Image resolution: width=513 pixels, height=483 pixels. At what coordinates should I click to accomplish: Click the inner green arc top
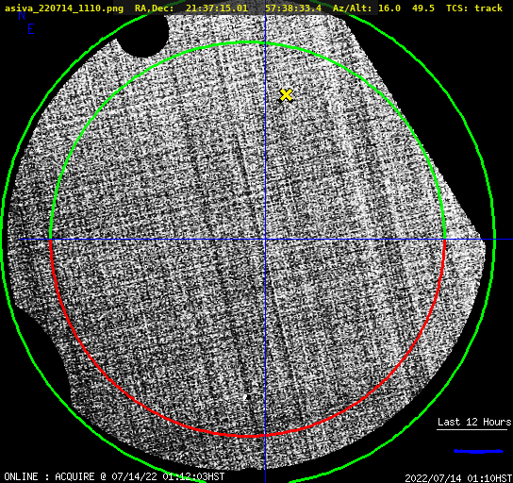tap(248, 42)
